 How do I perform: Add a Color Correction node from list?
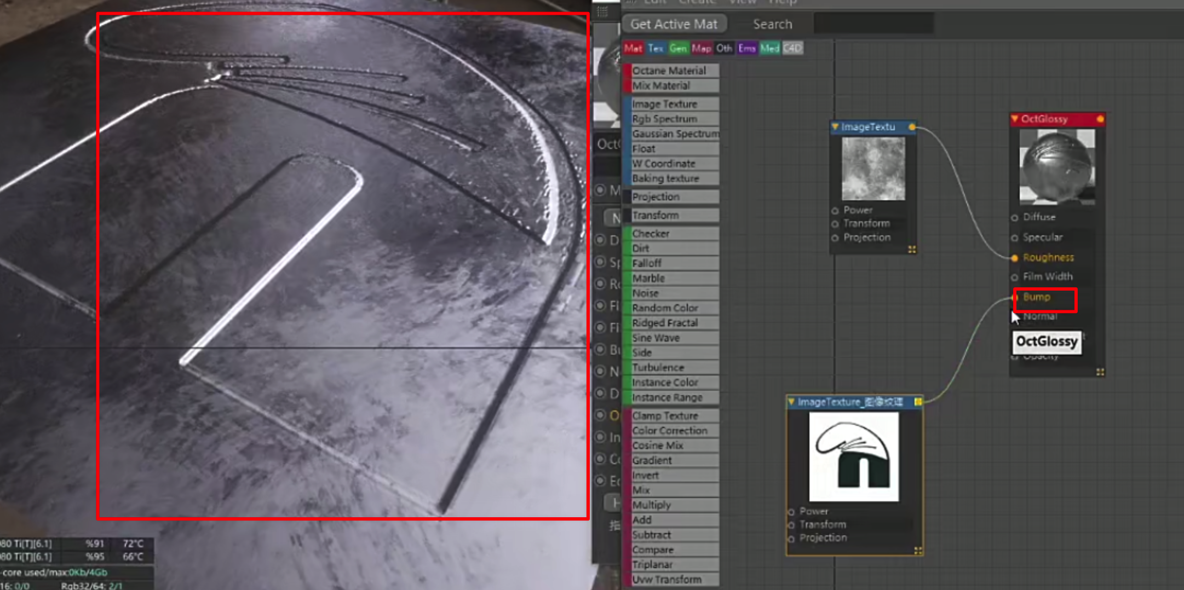click(671, 431)
